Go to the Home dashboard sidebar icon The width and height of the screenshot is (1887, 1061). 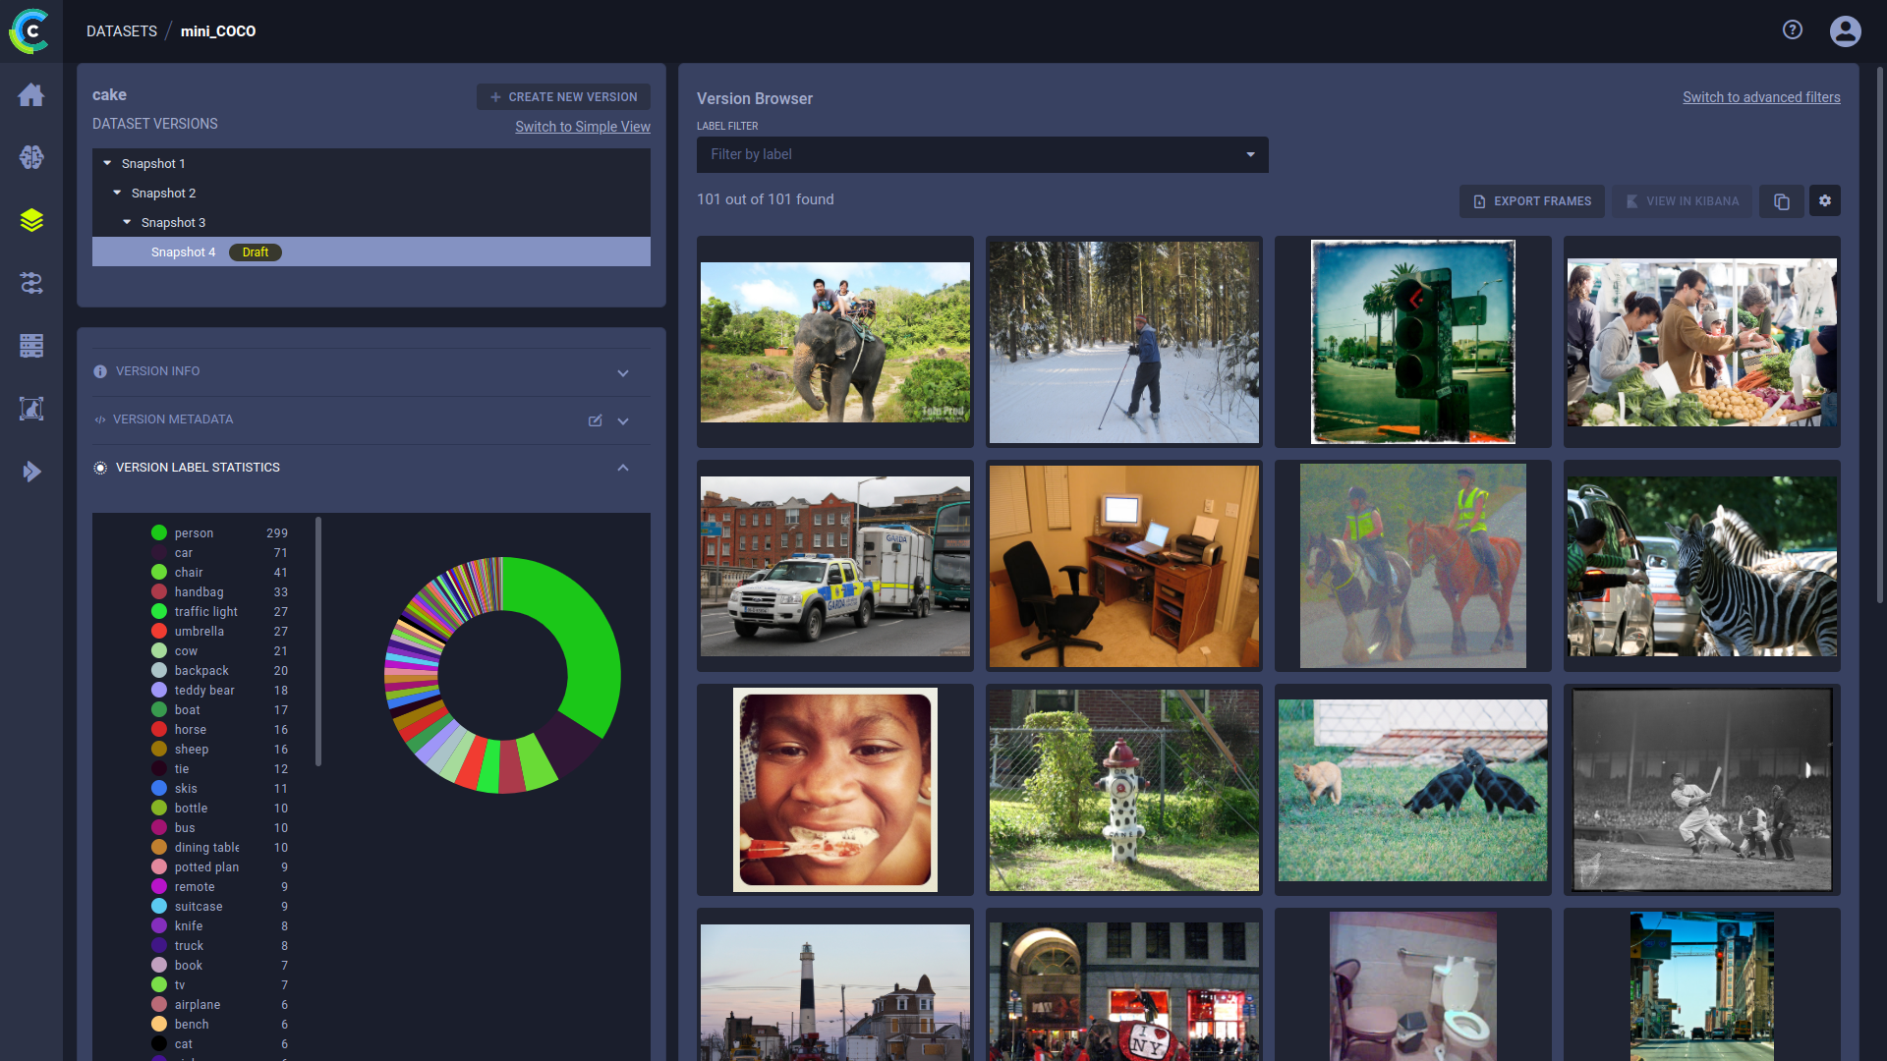[31, 94]
